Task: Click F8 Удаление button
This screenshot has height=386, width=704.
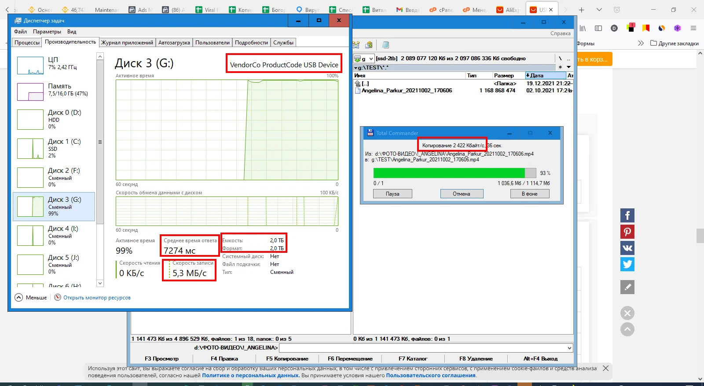Action: [476, 359]
